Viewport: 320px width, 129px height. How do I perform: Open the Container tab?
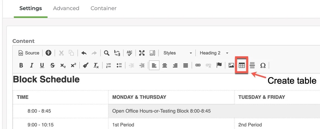(x=104, y=8)
